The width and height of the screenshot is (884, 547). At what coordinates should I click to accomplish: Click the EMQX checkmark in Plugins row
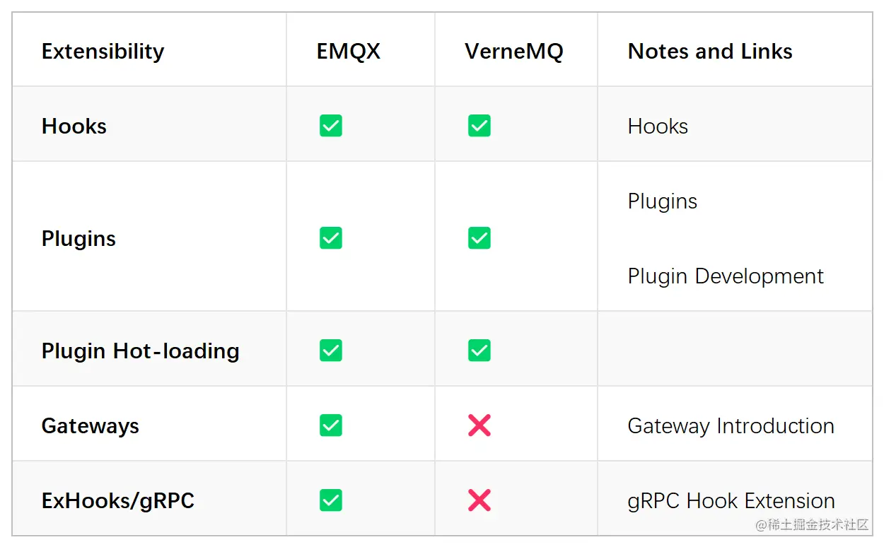coord(331,238)
